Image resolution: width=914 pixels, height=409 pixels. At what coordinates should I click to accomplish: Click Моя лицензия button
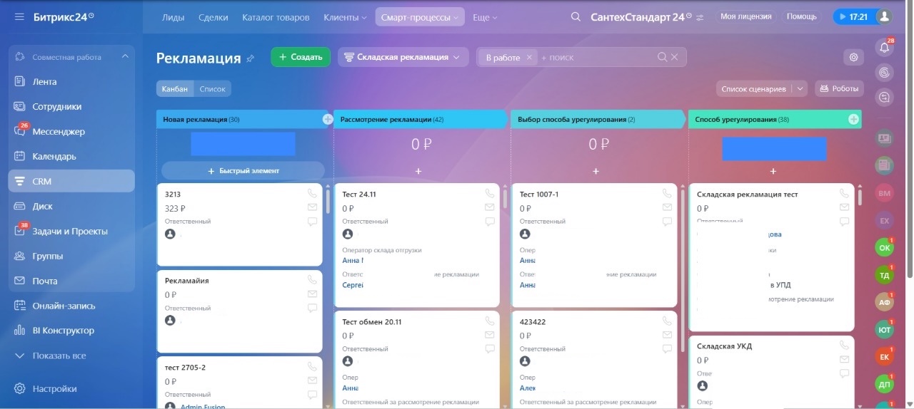746,16
